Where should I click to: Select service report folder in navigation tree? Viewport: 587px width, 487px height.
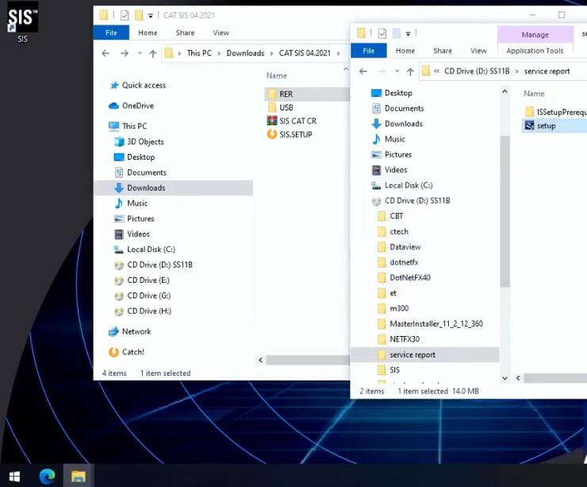pyautogui.click(x=425, y=354)
